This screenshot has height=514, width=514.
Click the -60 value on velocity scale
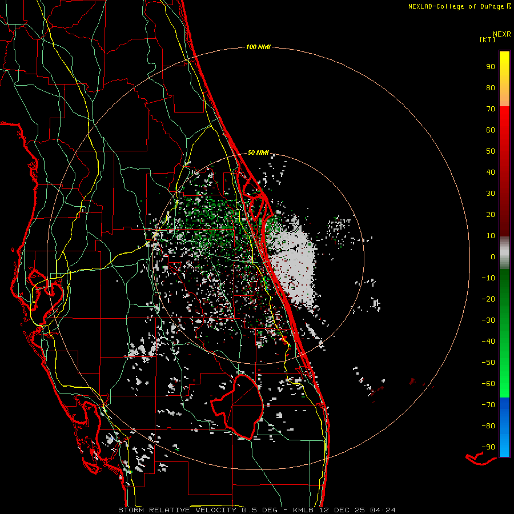click(488, 384)
